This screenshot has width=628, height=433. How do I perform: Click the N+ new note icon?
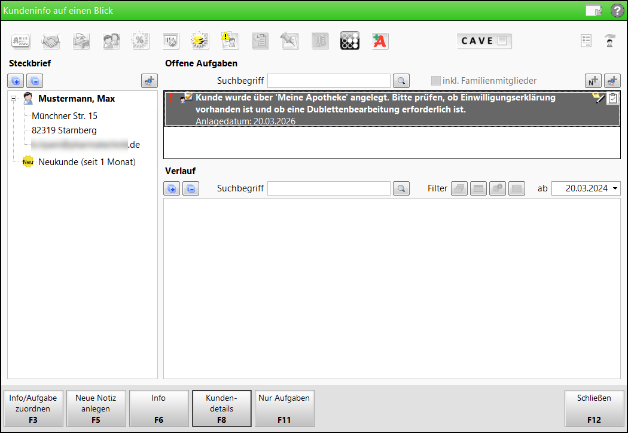[592, 81]
